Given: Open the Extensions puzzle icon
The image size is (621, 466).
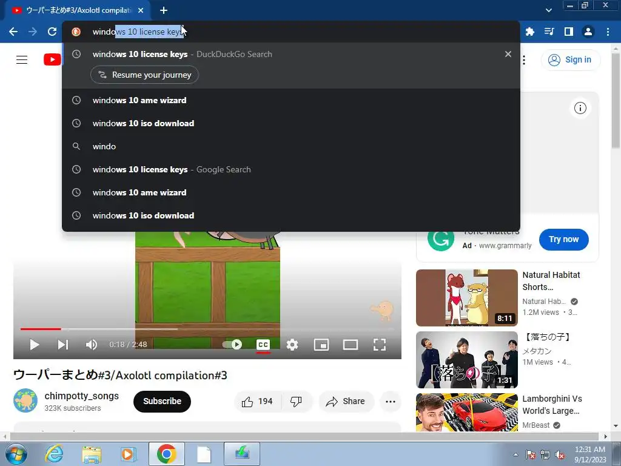Looking at the screenshot, I should click(529, 32).
